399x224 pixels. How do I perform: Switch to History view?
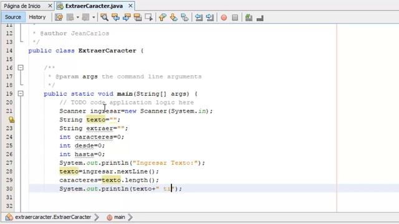37,17
